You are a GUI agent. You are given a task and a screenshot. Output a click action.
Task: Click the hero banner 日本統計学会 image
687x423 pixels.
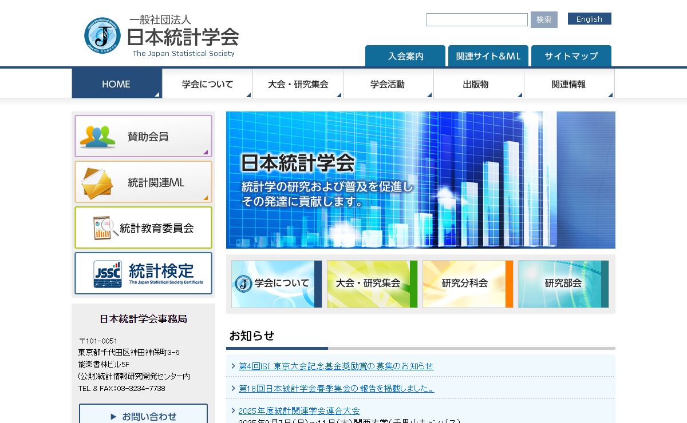(421, 180)
